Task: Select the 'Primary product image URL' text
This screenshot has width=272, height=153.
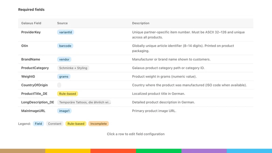Action: 154,111
